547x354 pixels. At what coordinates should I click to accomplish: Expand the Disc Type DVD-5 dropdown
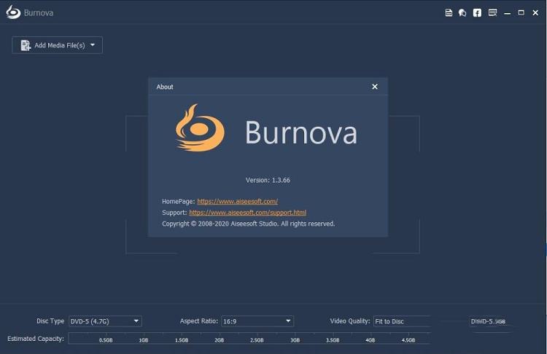136,321
